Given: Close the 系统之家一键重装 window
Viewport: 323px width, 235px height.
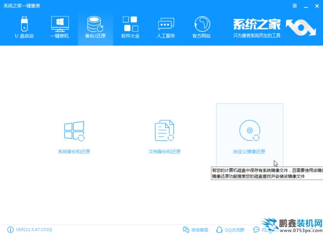Looking at the screenshot, I should point(317,6).
